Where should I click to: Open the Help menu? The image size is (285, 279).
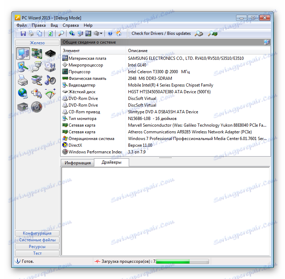point(88,25)
